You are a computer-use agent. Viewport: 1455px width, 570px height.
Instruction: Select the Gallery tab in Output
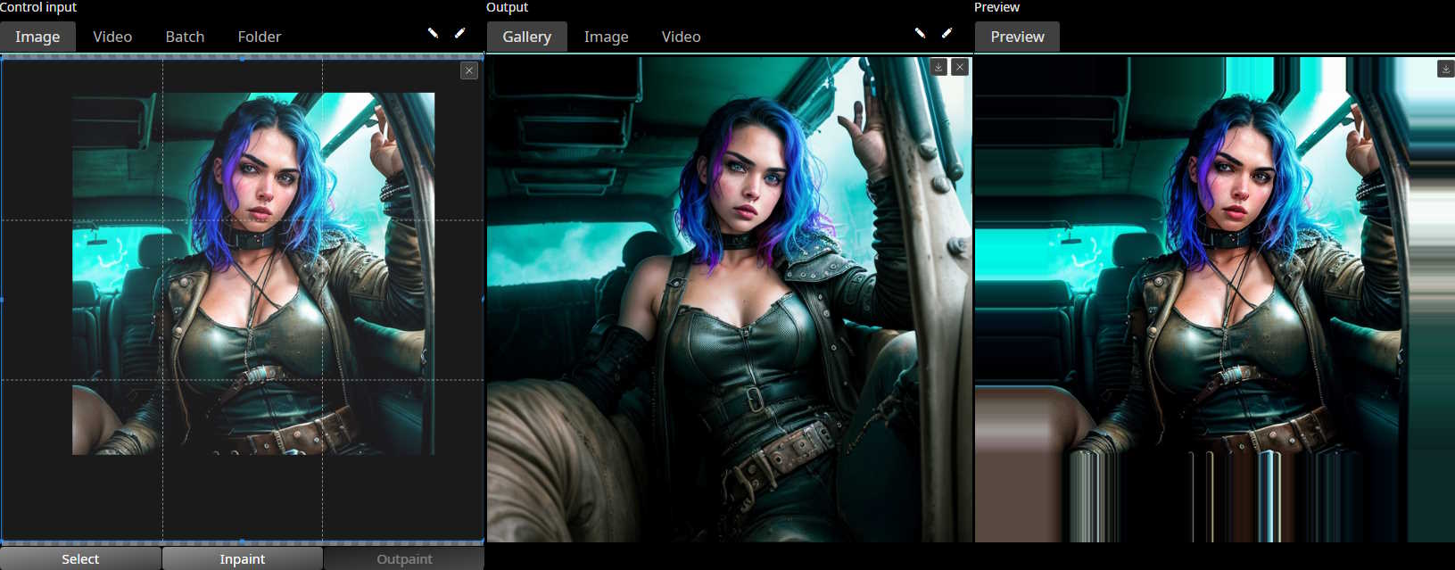pos(526,37)
